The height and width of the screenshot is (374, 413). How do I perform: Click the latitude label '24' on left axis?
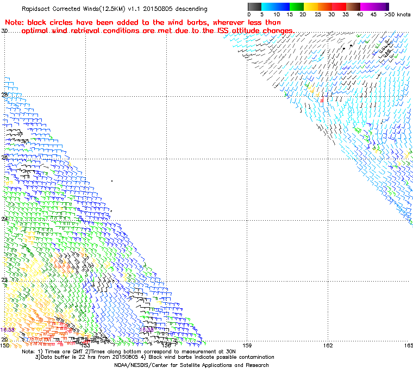(4, 219)
